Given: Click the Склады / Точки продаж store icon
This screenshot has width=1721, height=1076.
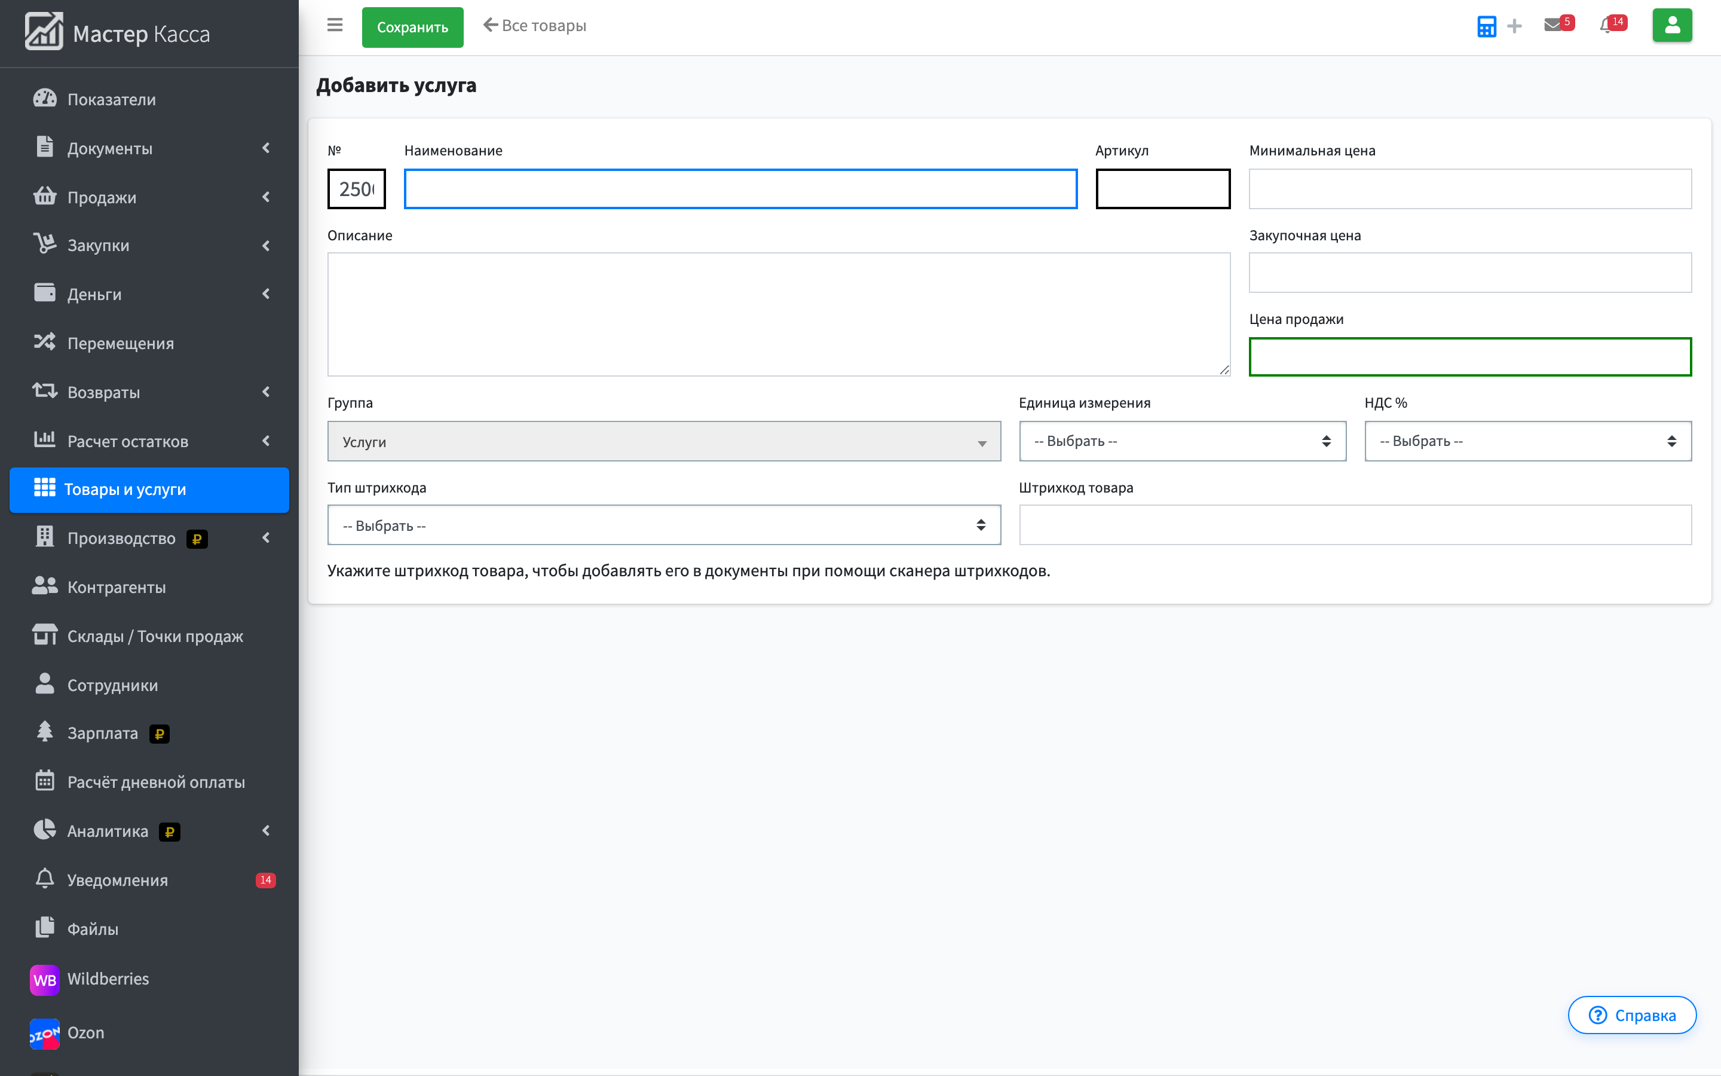Looking at the screenshot, I should pyautogui.click(x=44, y=635).
